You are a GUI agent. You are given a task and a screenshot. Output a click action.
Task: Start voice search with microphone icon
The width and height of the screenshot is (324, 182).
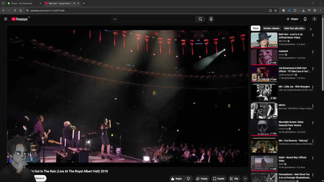[x=211, y=19]
